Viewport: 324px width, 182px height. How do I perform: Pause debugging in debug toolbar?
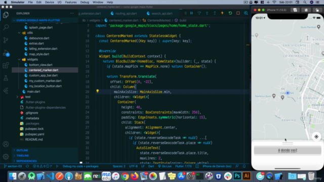click(191, 13)
